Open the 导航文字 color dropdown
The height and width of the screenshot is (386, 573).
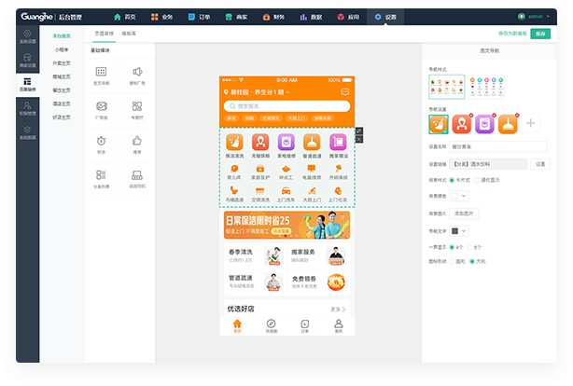(459, 230)
